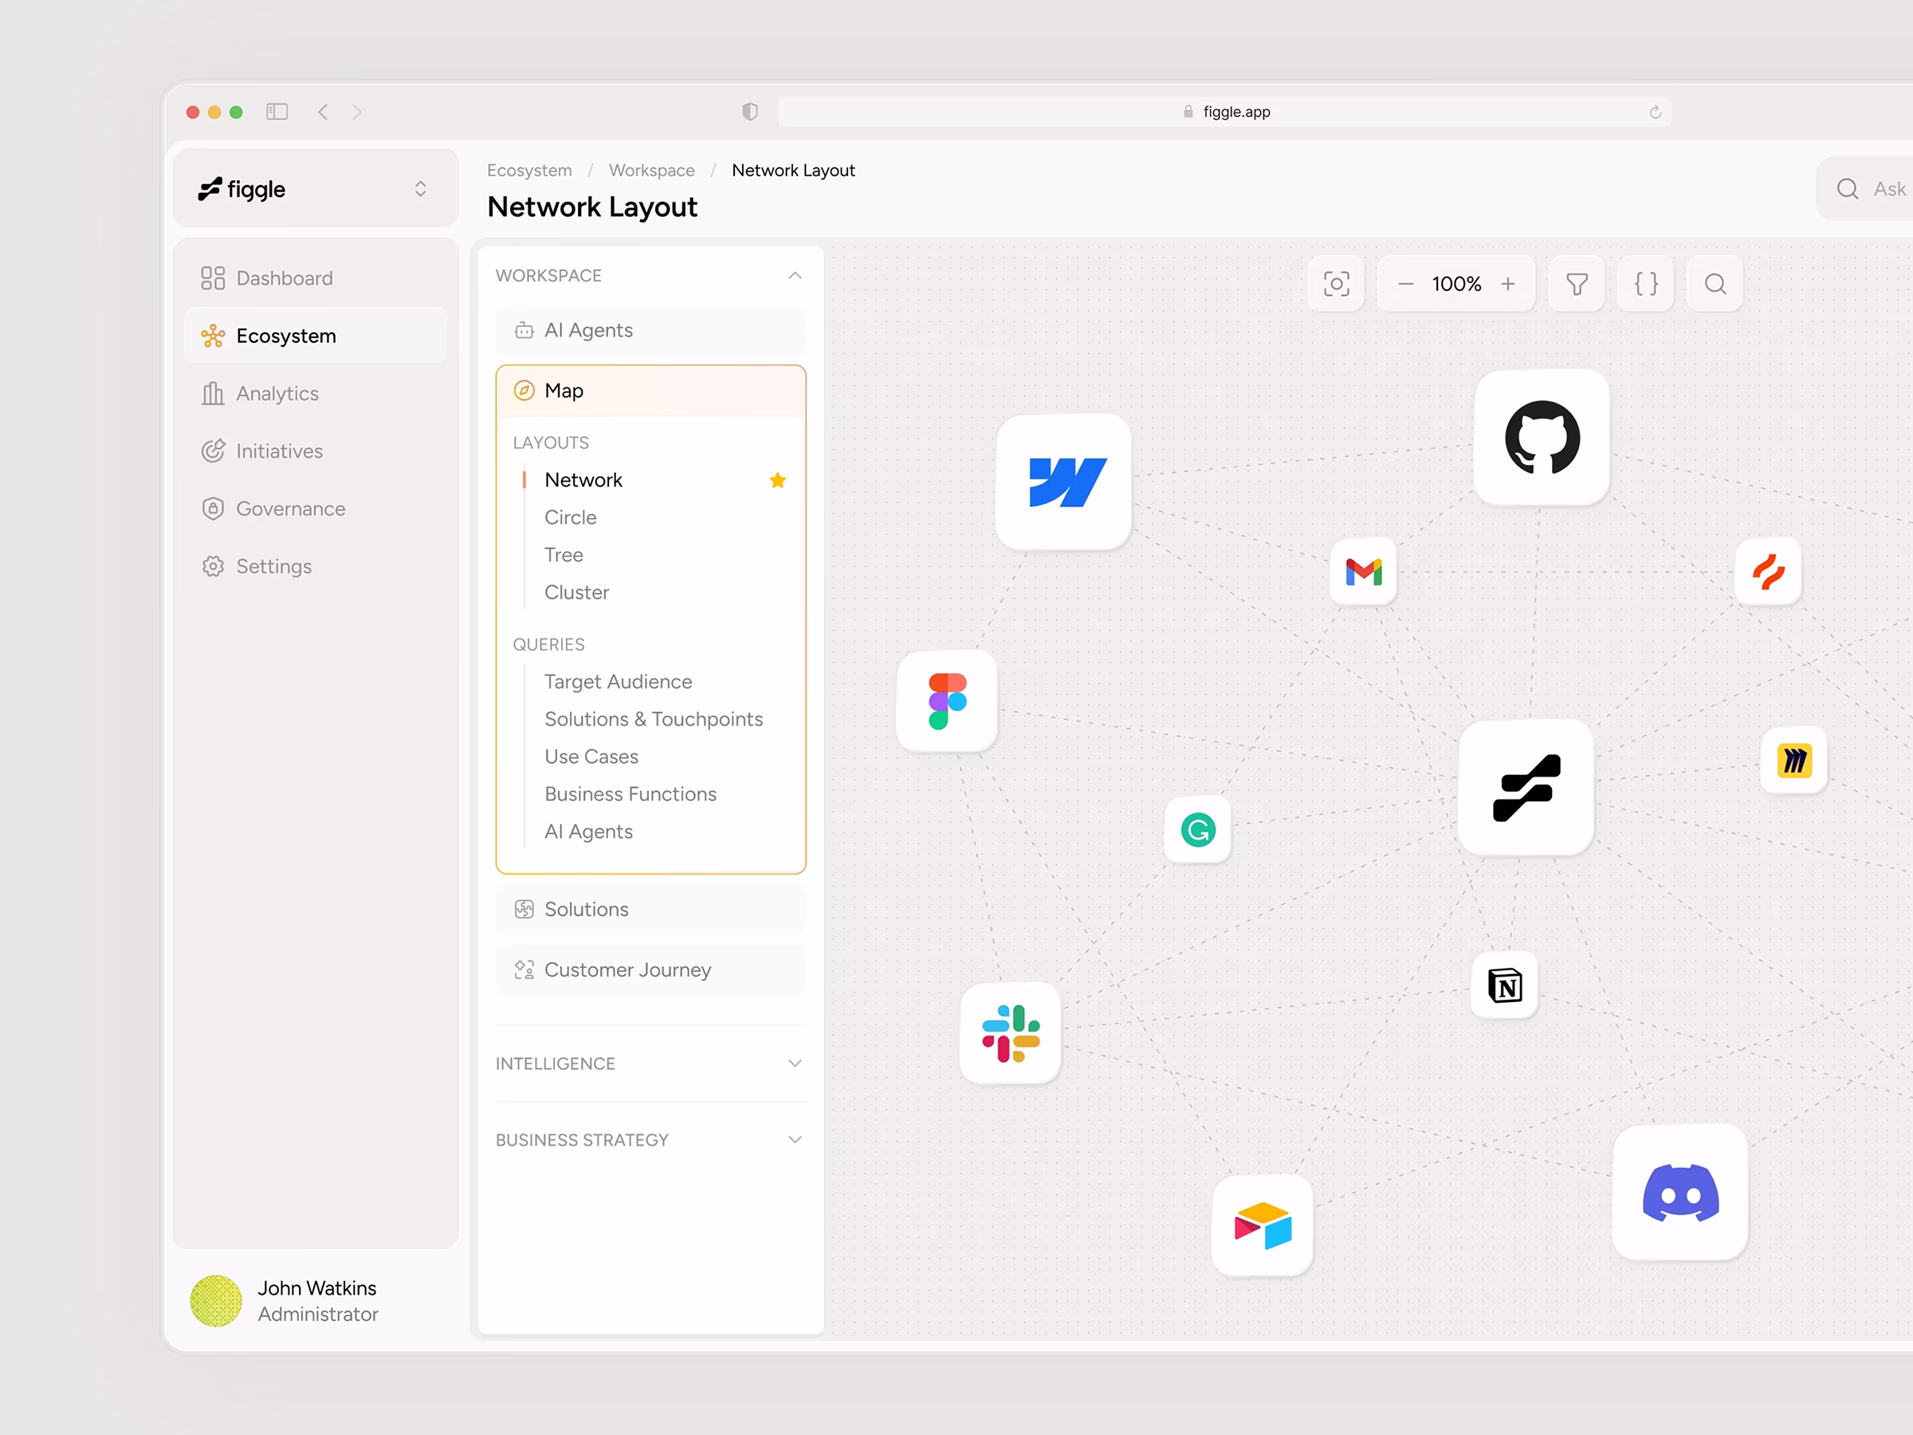Go forward with the browser arrow
The width and height of the screenshot is (1913, 1435).
click(x=357, y=112)
